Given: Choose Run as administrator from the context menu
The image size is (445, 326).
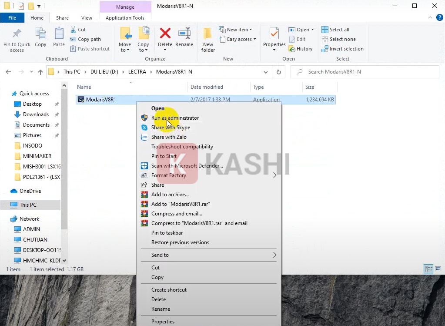Looking at the screenshot, I should 175,118.
